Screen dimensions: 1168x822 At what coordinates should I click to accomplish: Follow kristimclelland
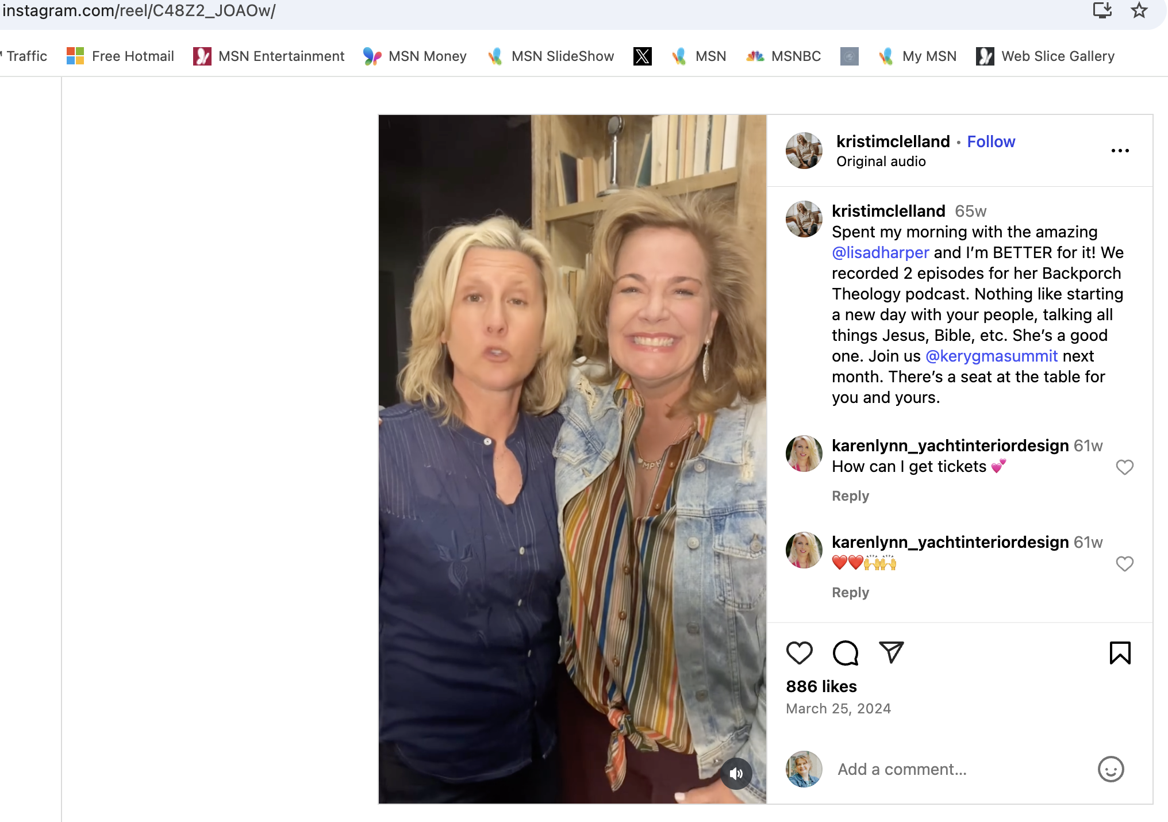(991, 141)
